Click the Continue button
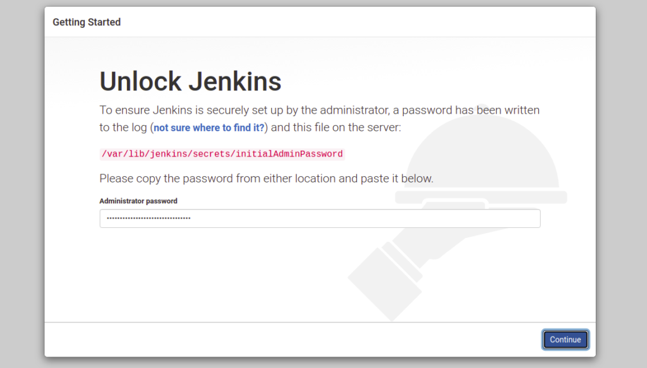This screenshot has height=368, width=647. tap(565, 340)
